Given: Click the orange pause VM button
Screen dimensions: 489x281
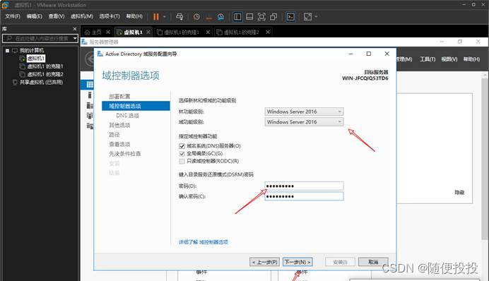Looking at the screenshot, I should pos(156,17).
